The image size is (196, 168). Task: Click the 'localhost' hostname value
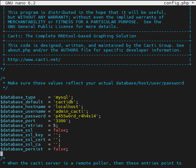click(x=67, y=107)
